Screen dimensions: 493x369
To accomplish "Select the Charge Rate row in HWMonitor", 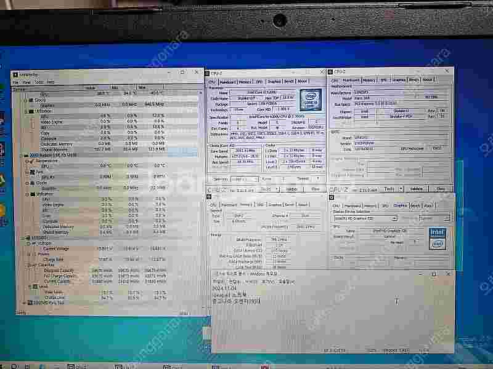I will (105, 260).
